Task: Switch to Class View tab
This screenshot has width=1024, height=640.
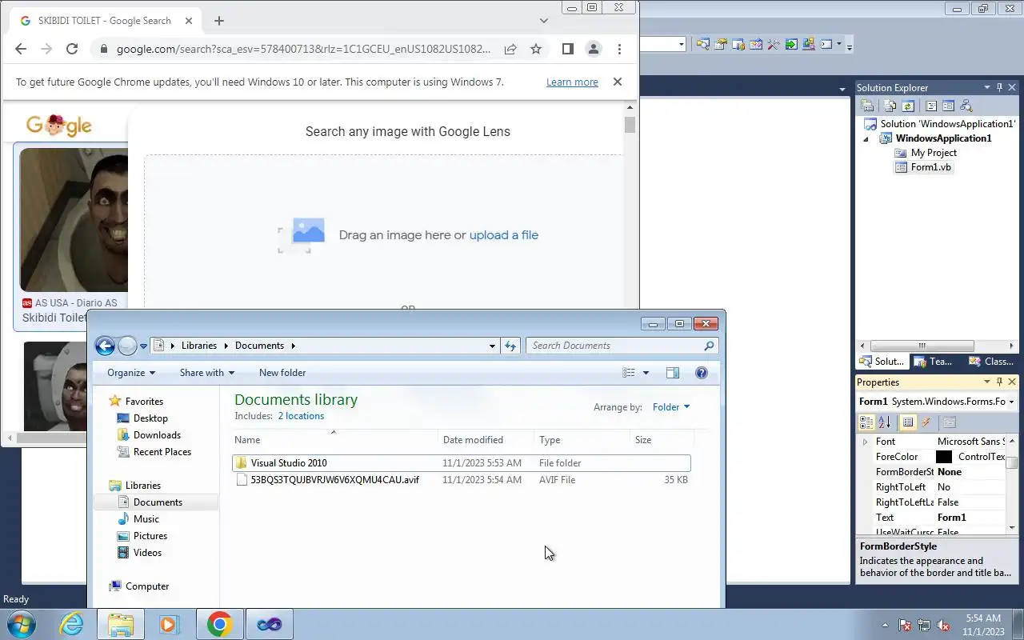Action: (x=990, y=362)
